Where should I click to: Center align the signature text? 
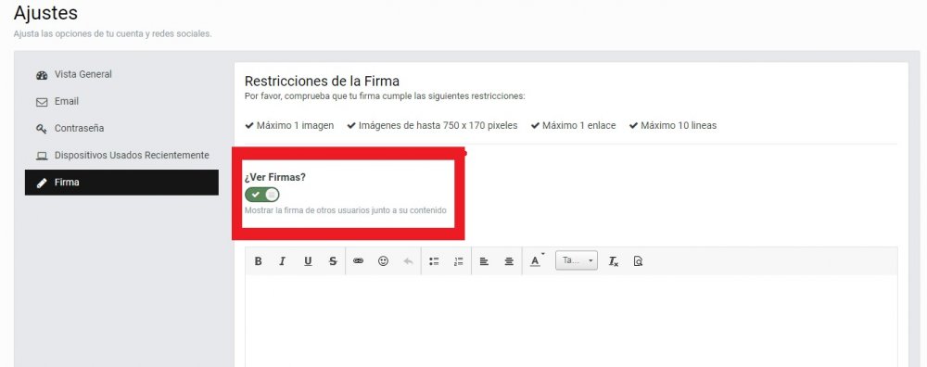click(509, 261)
